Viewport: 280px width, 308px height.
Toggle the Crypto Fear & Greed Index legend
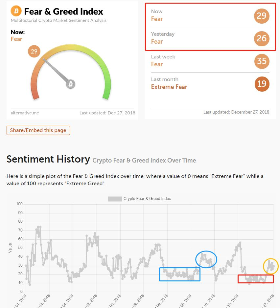139,199
